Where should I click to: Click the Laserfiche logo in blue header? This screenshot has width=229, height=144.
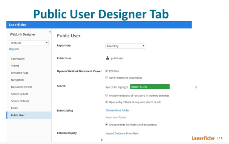[17, 25]
